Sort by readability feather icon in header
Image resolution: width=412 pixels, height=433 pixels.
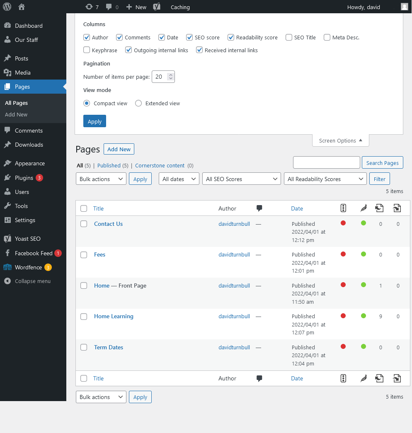[x=364, y=208]
